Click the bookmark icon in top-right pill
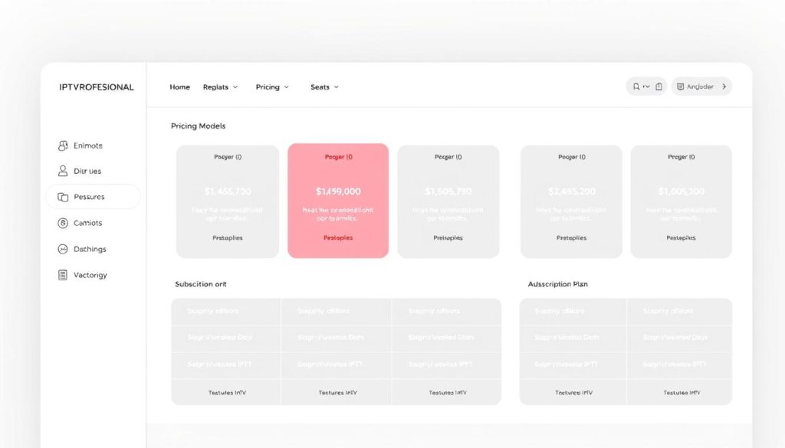This screenshot has width=785, height=448. click(x=637, y=87)
